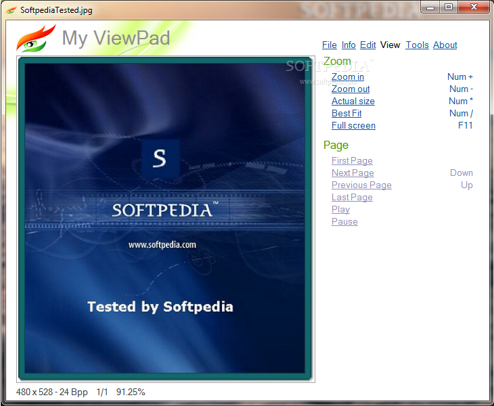Click the 480 x 528 - 24 Bpp status
This screenshot has height=406, width=494.
[51, 392]
